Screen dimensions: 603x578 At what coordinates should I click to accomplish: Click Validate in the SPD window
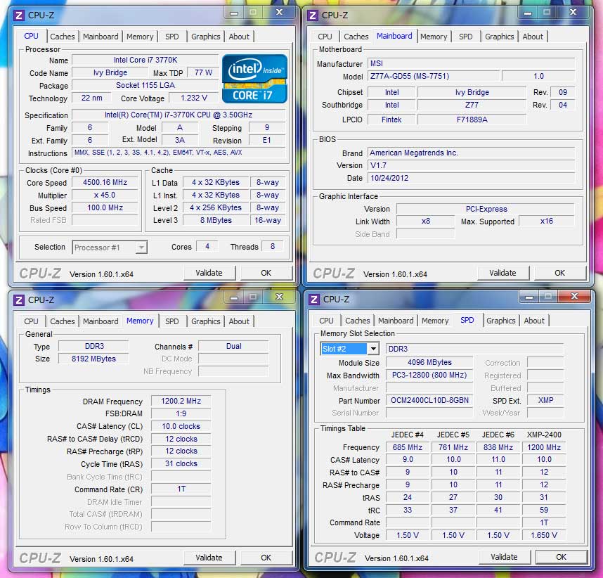pos(504,557)
